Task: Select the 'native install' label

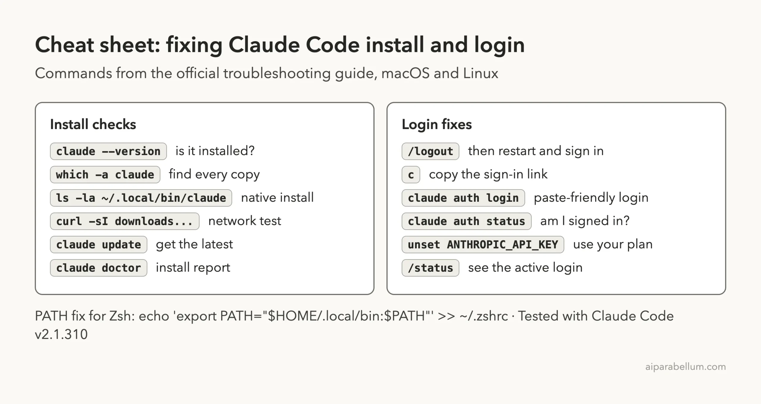Action: click(x=277, y=198)
